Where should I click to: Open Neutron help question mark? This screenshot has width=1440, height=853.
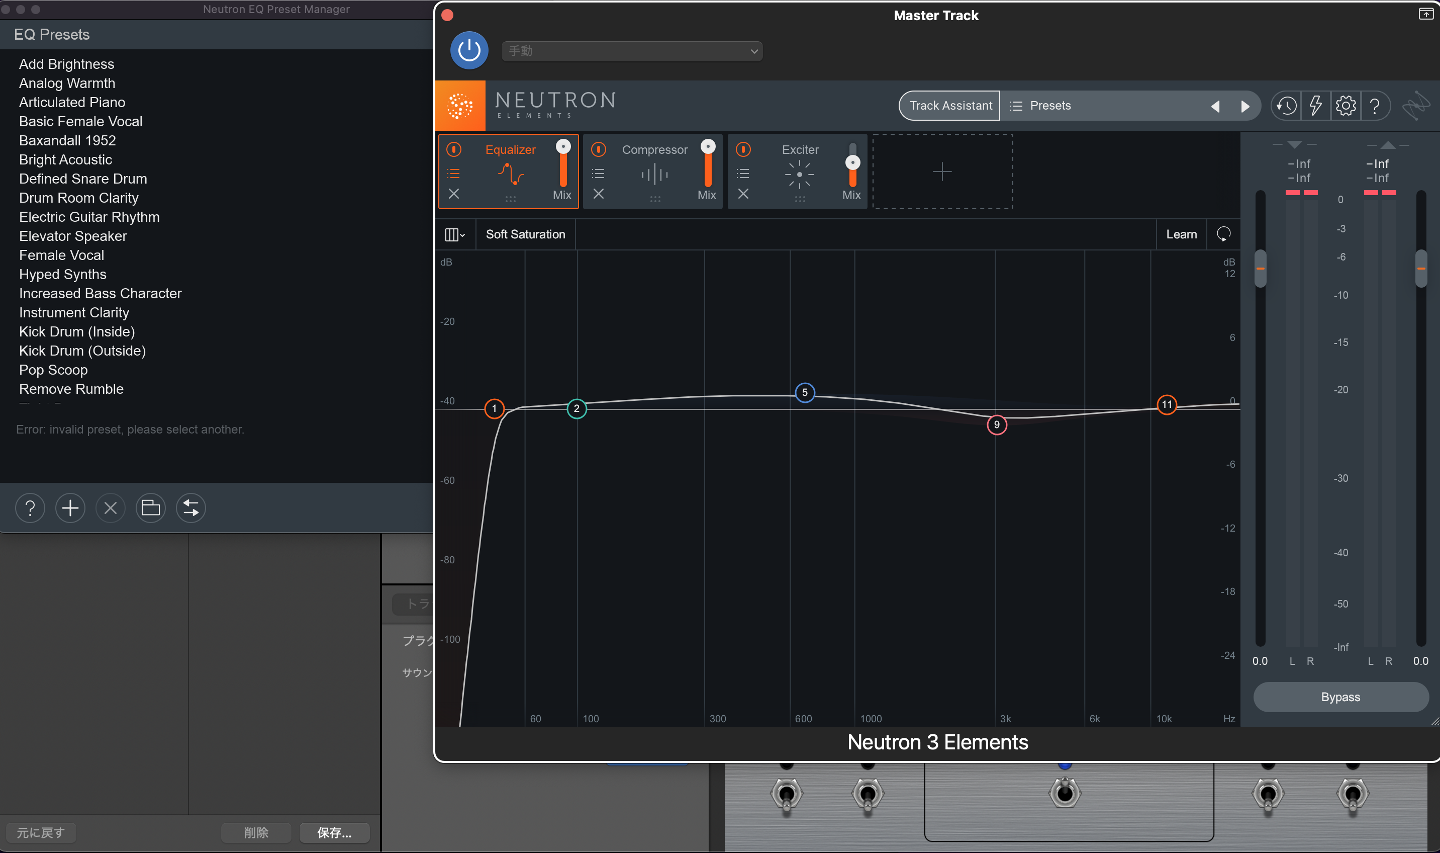pos(1375,106)
